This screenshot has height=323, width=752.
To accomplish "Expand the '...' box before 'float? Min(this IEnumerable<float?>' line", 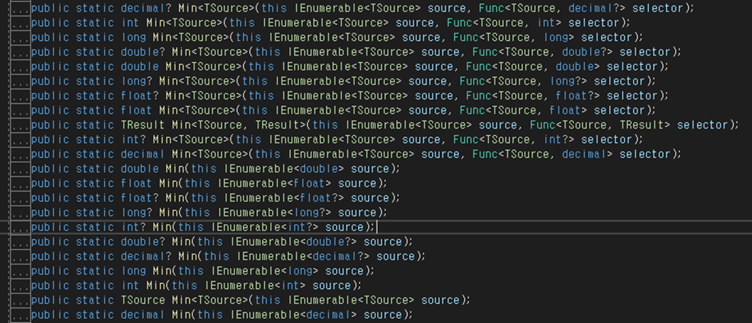I will pyautogui.click(x=21, y=199).
